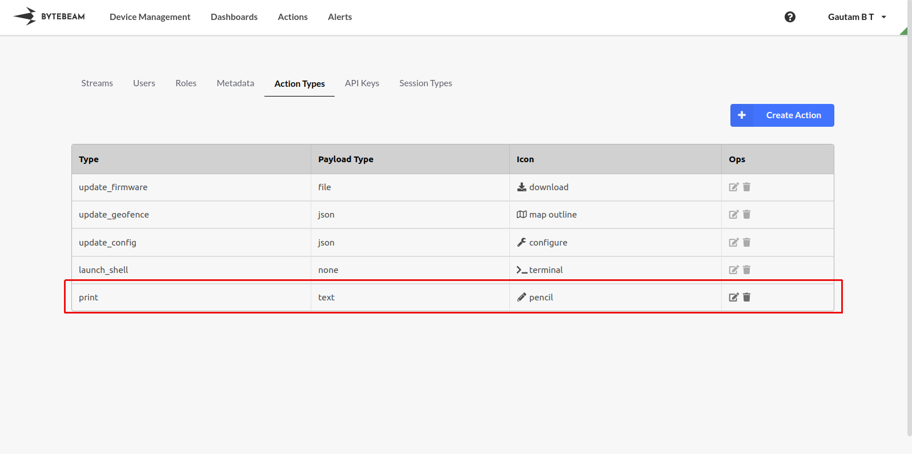
Task: Open the help question mark icon
Action: (x=790, y=17)
